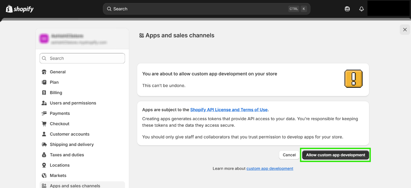The image size is (411, 188).
Task: Click the General settings store icon
Action: 44,72
